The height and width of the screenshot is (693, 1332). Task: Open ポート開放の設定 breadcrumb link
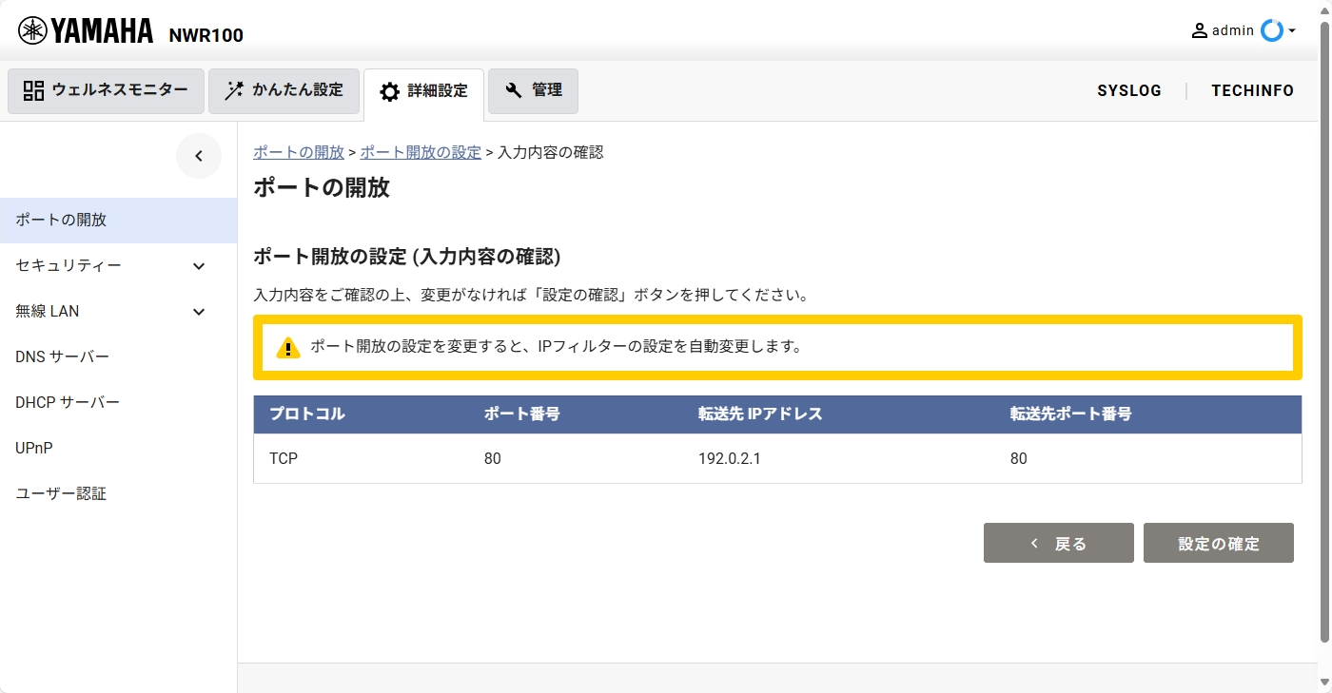tap(421, 151)
